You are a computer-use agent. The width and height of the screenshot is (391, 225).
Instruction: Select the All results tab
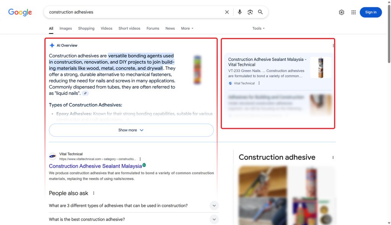pos(51,28)
